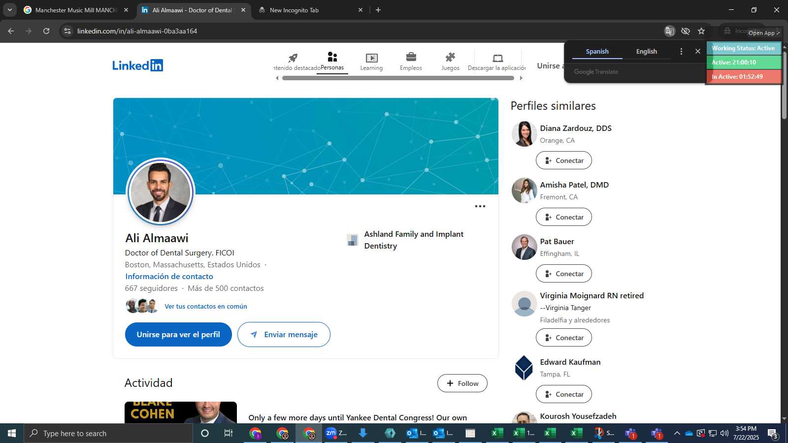Screen dimensions: 788x443
Task: Open Windows Start menu
Action: coord(12,433)
